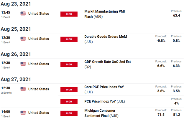This screenshot has height=119, width=184.
Task: Select the Aug 27, 2021 date header
Action: click(15, 80)
